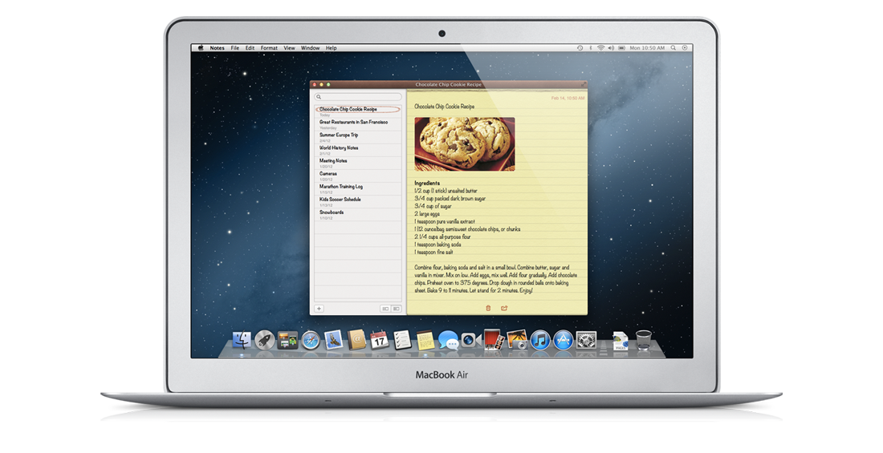This screenshot has width=883, height=453.
Task: Open Safari from the dock
Action: [x=311, y=340]
